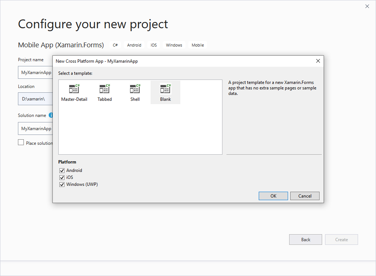Uncheck the Windows (UWP) platform checkbox
Screen dimensions: 376x276
(x=62, y=184)
